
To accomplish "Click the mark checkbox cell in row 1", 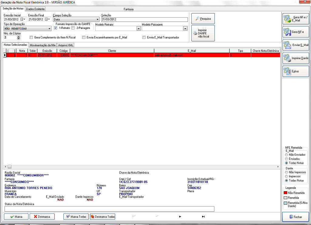I will (x=11, y=55).
